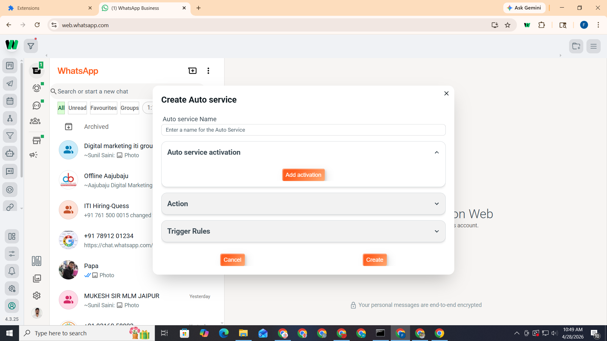Select the Unread chats filter
Image resolution: width=607 pixels, height=341 pixels.
point(77,108)
